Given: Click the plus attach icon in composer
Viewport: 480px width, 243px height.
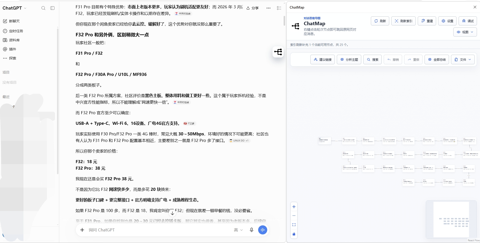Looking at the screenshot, I should coord(82,230).
